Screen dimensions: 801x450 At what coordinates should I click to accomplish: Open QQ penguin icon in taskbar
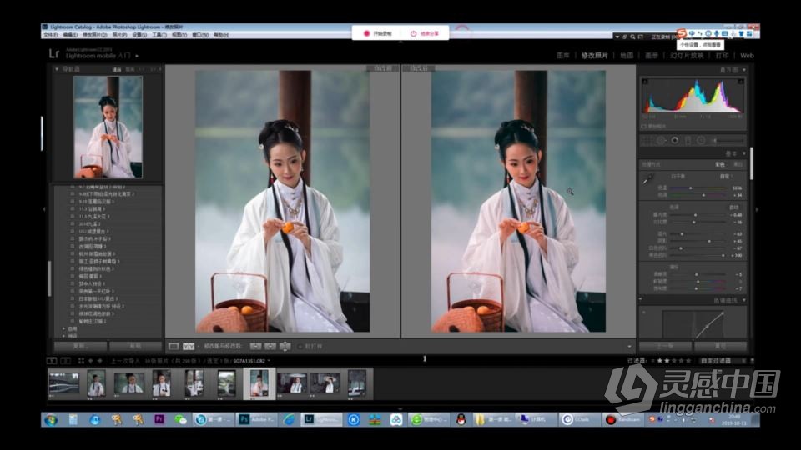point(461,419)
